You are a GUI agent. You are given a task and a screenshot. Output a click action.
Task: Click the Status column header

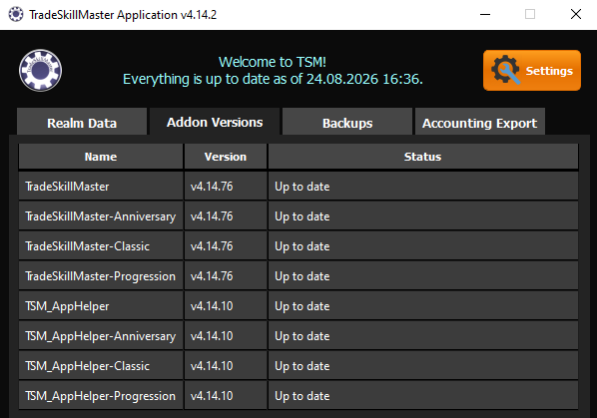(x=423, y=157)
